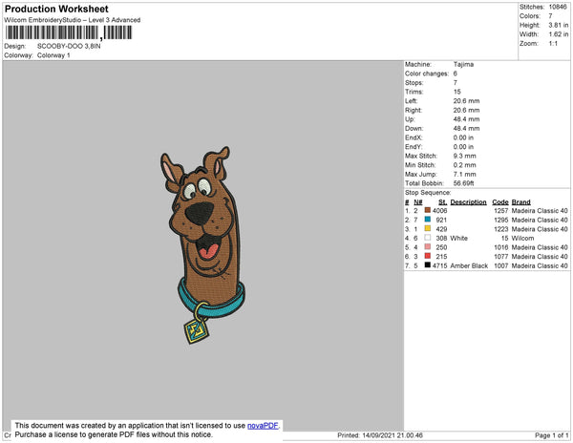The height and width of the screenshot is (443, 573).
Task: Select thread code '1223'
Action: (501, 229)
